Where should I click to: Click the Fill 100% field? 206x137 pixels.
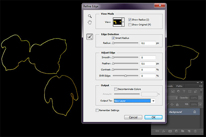pyautogui.click(x=194, y=104)
